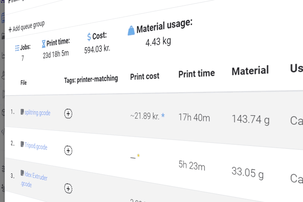Screen dimensions: 303x202
Task: Click the File column header
Action: coord(24,83)
